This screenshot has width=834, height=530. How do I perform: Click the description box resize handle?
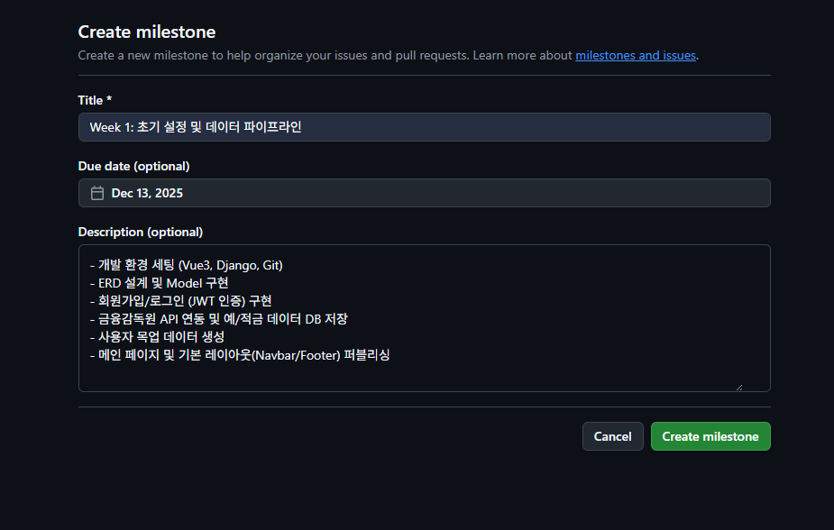click(738, 387)
